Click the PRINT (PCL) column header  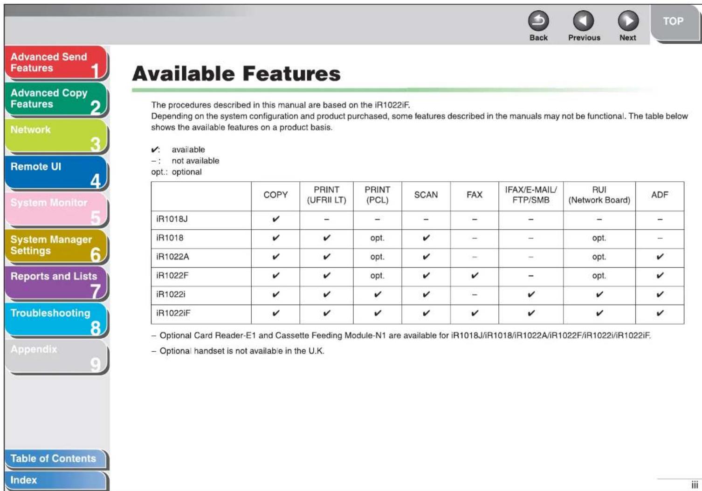377,195
